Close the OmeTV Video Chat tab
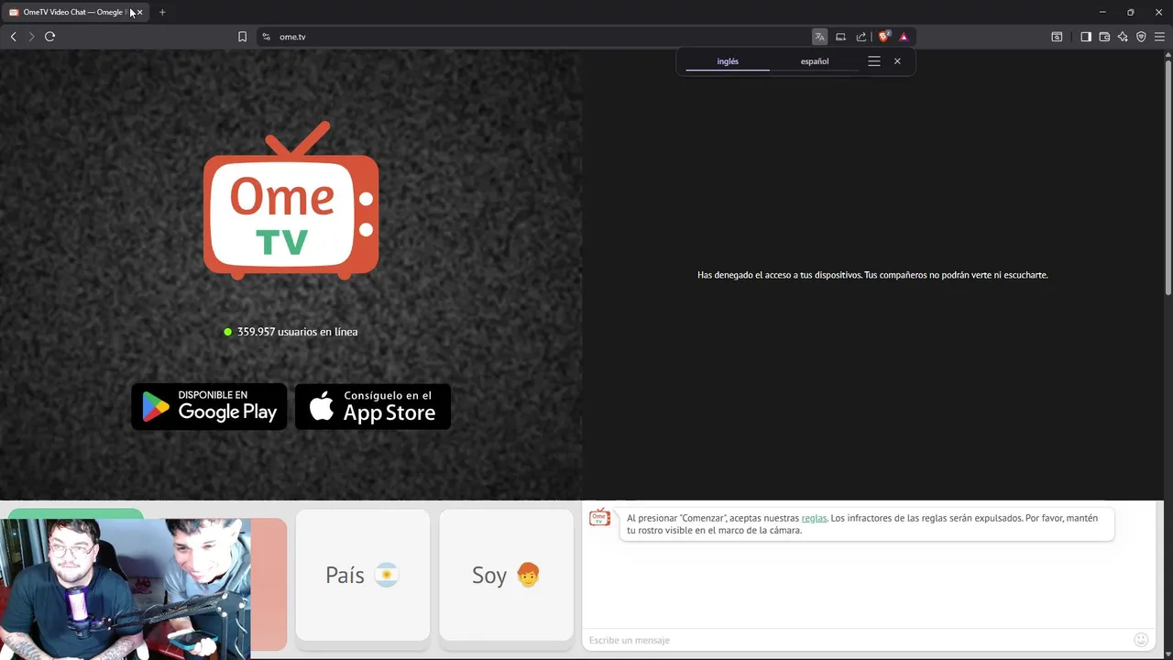 (139, 12)
